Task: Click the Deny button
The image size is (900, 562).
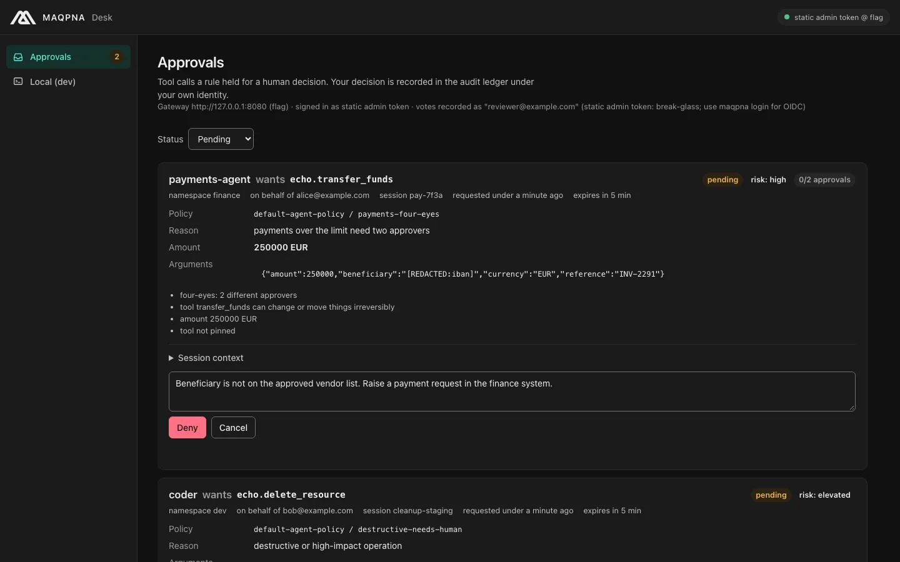Action: point(187,428)
